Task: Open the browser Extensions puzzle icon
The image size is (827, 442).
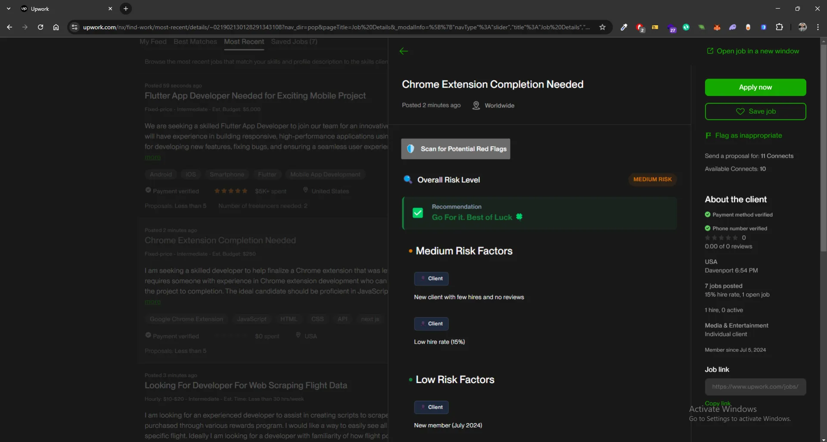Action: click(779, 27)
